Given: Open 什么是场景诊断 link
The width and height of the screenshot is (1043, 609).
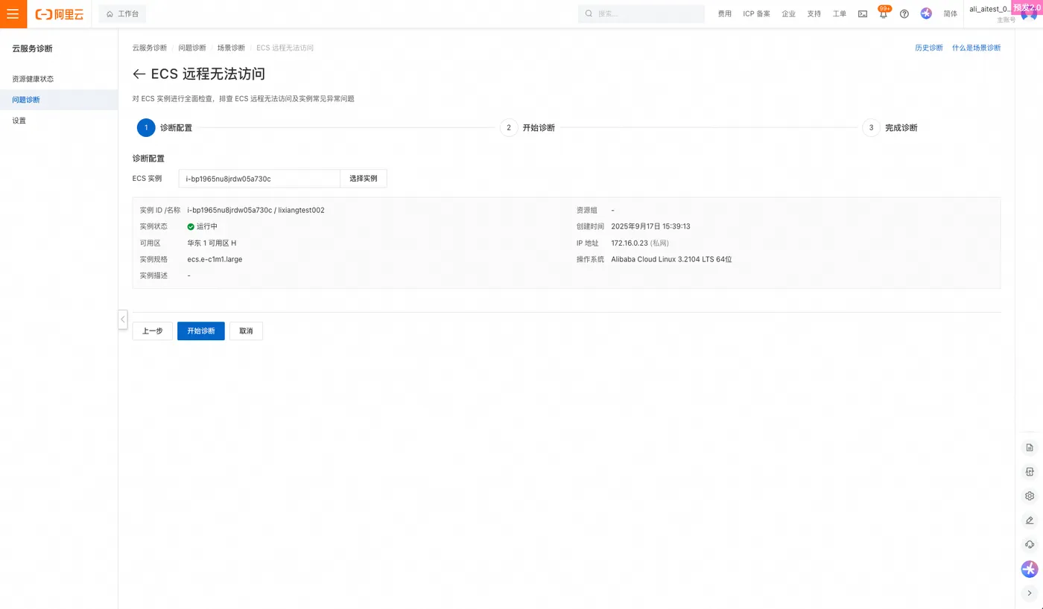Looking at the screenshot, I should click(x=976, y=48).
